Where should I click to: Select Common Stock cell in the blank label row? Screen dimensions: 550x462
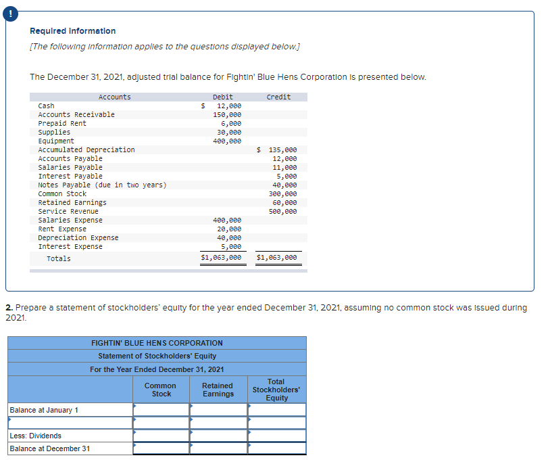point(161,423)
